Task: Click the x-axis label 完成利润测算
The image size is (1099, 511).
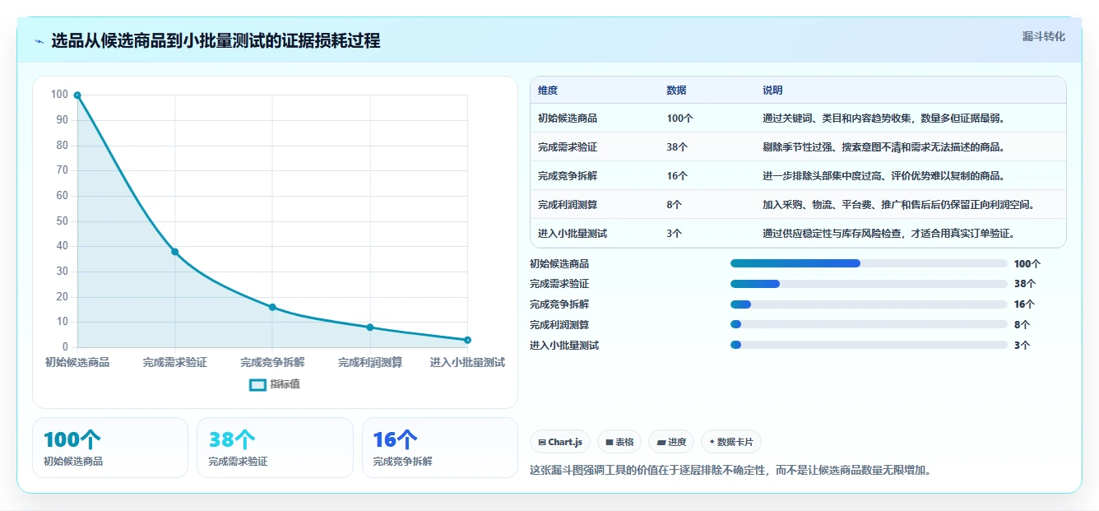Action: pyautogui.click(x=370, y=362)
